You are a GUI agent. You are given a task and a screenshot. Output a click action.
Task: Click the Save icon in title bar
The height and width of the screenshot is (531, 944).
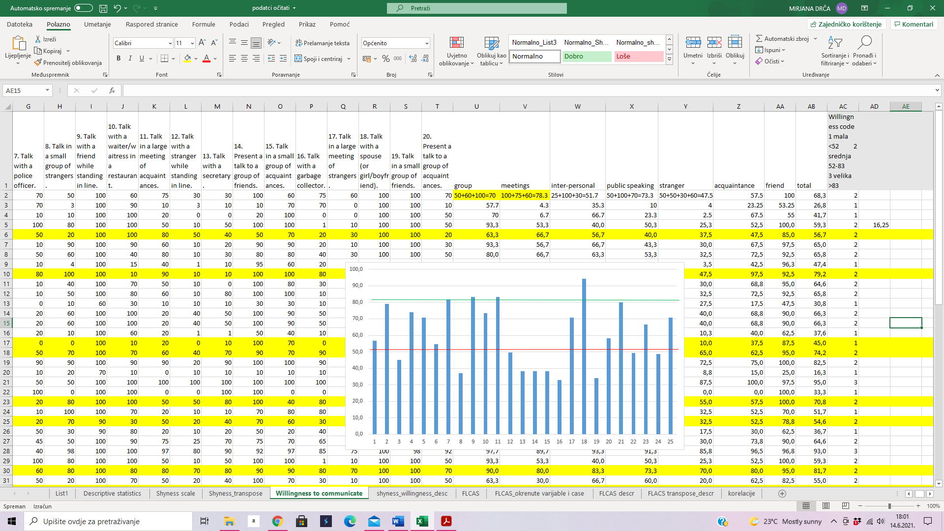click(x=103, y=8)
